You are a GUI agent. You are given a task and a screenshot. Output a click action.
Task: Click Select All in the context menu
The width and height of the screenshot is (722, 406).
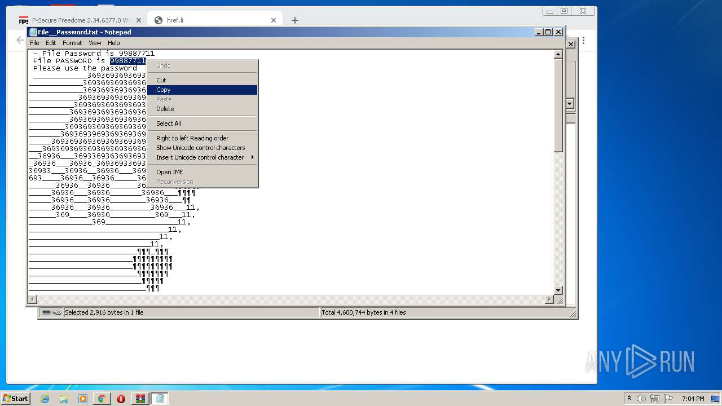(202, 123)
